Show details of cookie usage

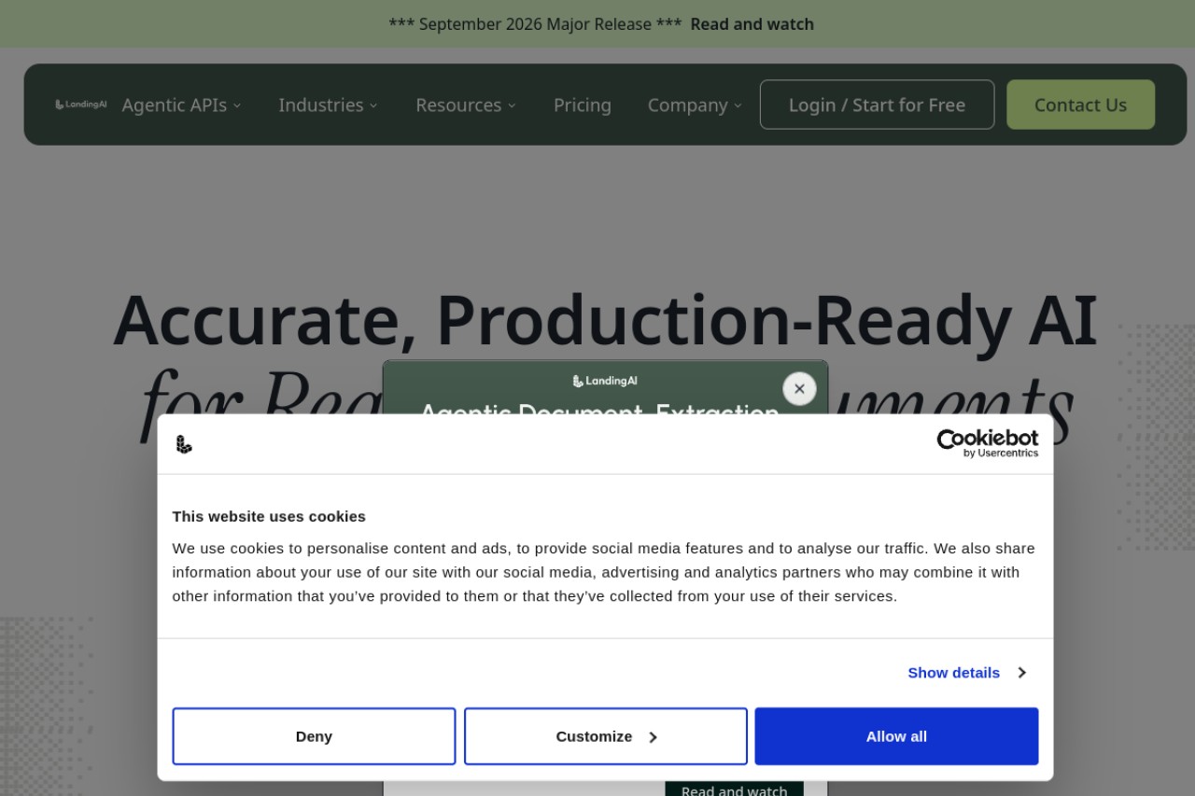pyautogui.click(x=967, y=673)
